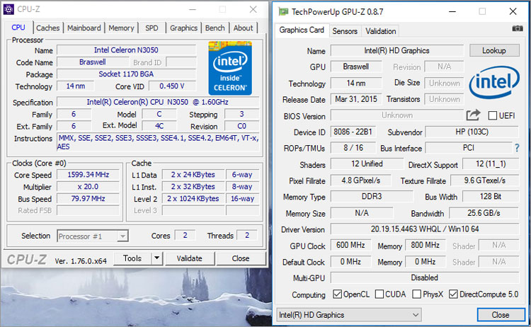This screenshot has height=327, width=531.
Task: Click the Texture Fillrate value 9.6 GTexel/s
Action: tap(484, 180)
